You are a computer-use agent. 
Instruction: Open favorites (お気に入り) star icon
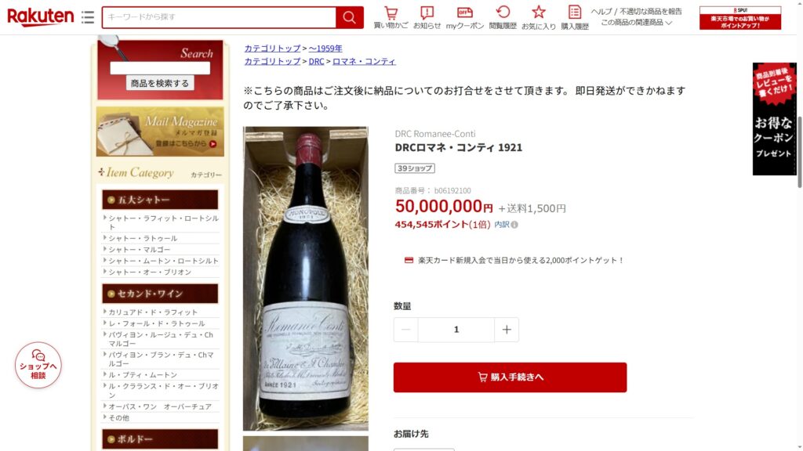click(538, 17)
